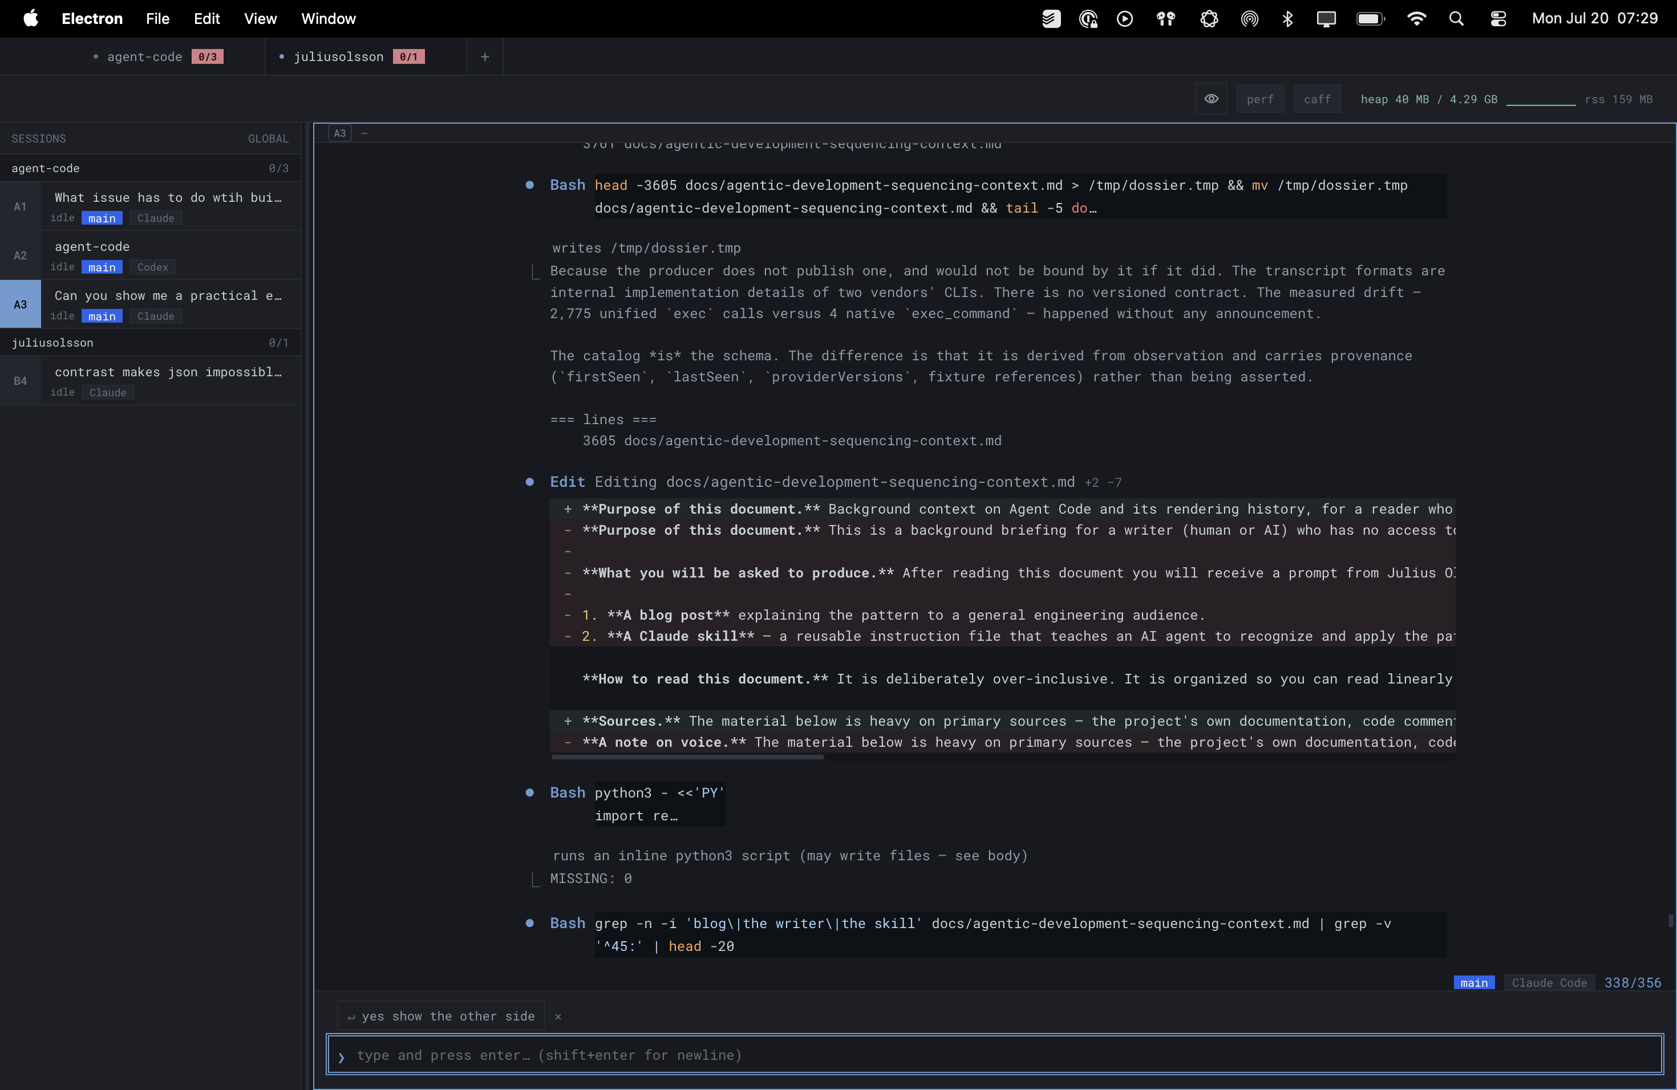Click the Claude Code label in status bar

(x=1549, y=983)
